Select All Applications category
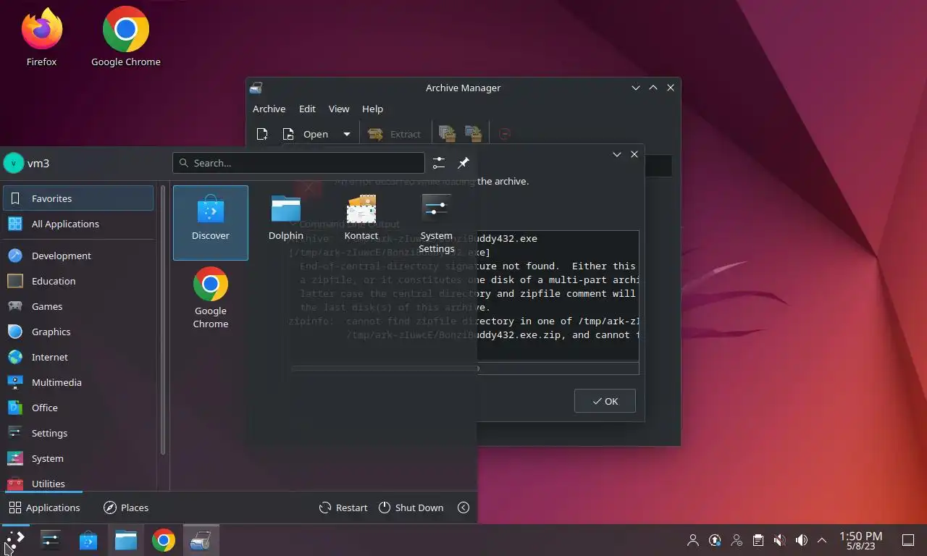 [x=78, y=224]
